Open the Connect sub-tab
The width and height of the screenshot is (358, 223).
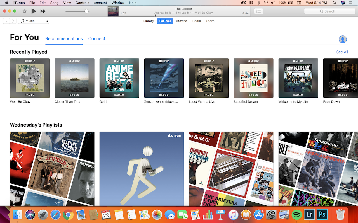(97, 38)
